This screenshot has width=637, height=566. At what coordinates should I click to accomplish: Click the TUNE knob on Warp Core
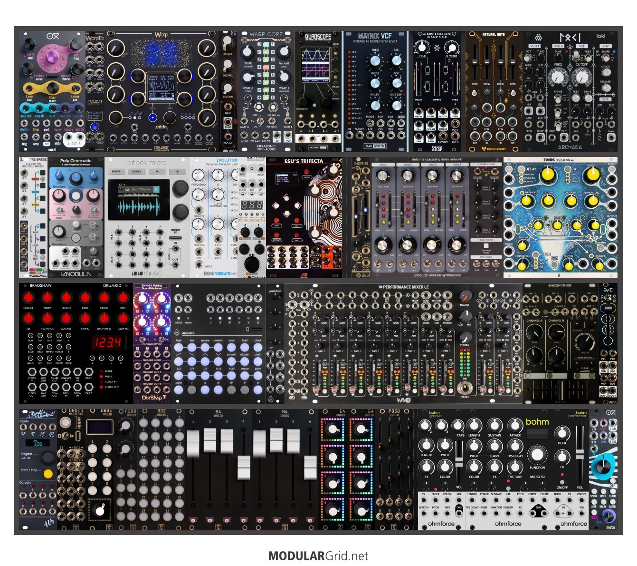pyautogui.click(x=247, y=53)
